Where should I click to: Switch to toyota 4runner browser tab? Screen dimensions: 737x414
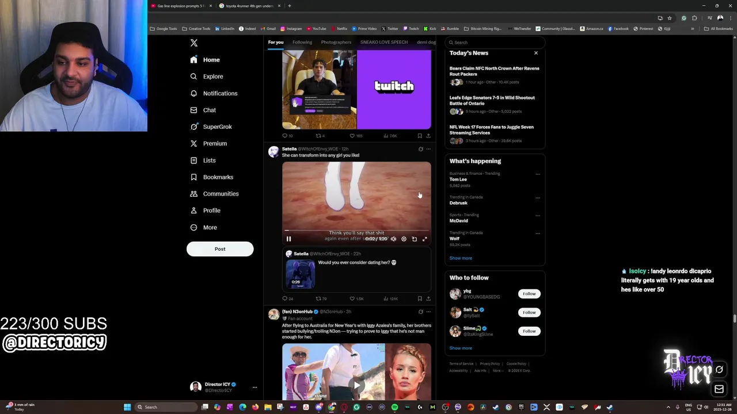click(x=250, y=6)
